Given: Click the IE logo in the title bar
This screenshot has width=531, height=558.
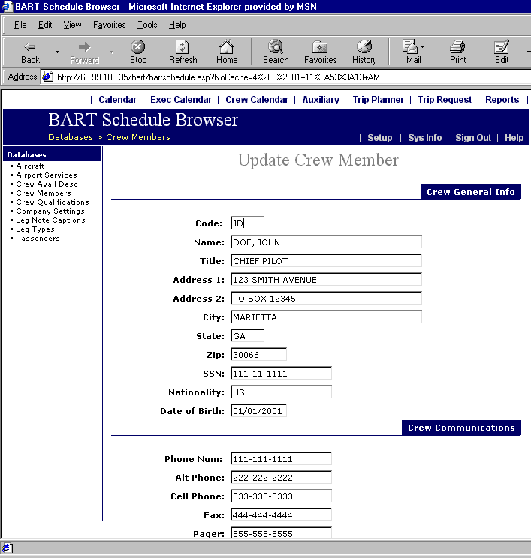Looking at the screenshot, I should (x=7, y=7).
